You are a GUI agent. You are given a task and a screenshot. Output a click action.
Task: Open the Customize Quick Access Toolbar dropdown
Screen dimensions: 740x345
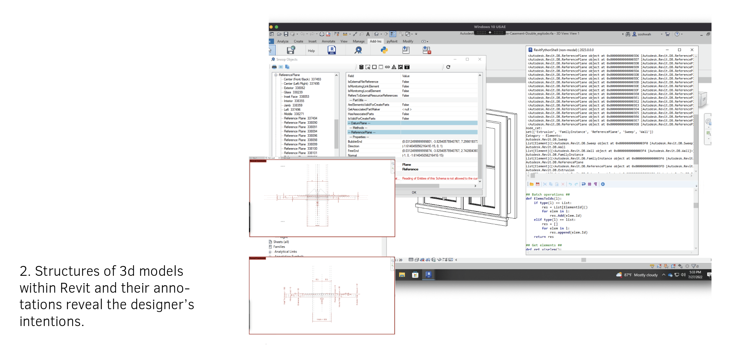click(416, 34)
